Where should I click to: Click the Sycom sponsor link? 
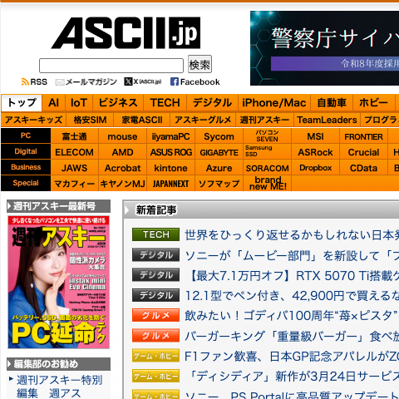219,136
